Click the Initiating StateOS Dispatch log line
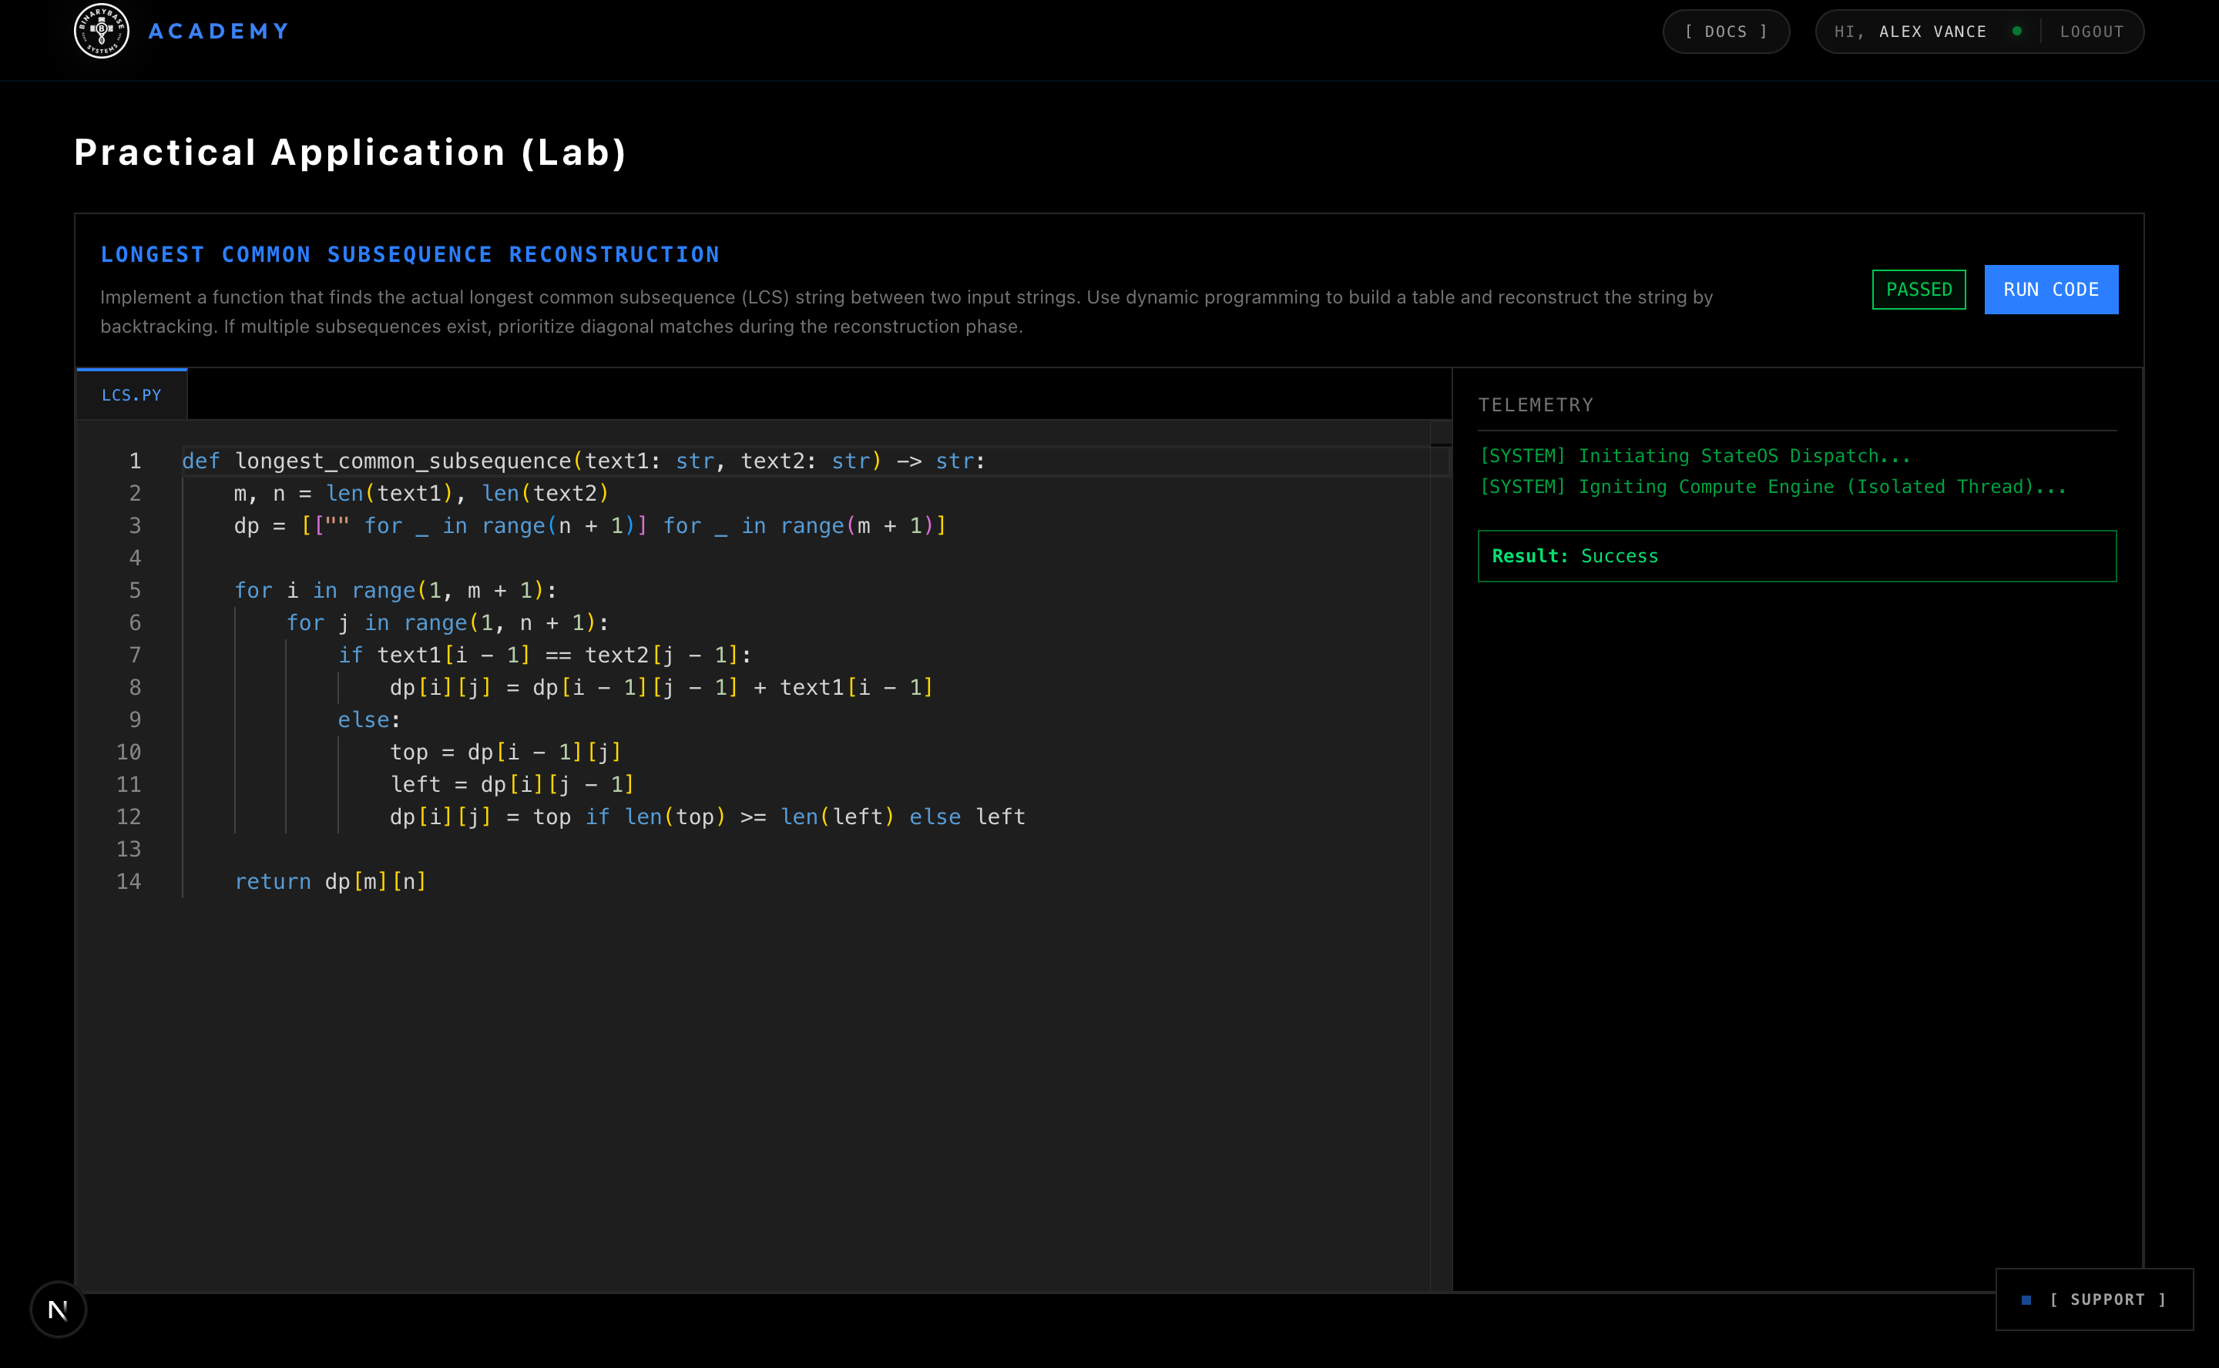Screen dimensions: 2219x1368 tap(1694, 456)
